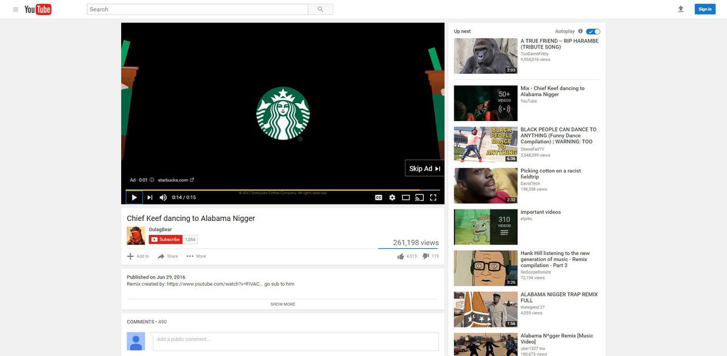Screen dimensions: 727x356
Task: Open TooDamnFilthy channel name
Action: [534, 54]
